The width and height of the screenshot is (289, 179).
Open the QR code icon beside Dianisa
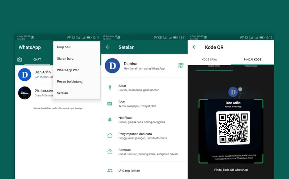point(181,66)
